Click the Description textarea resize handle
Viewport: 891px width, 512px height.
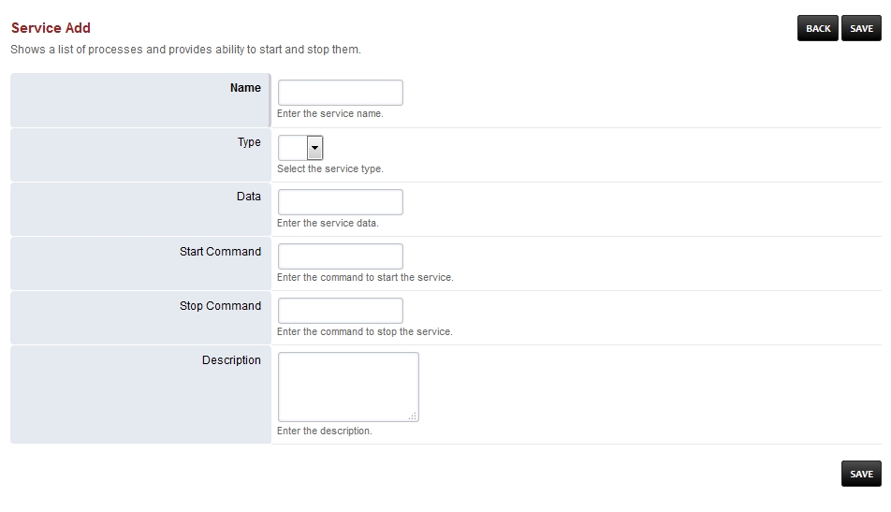413,416
